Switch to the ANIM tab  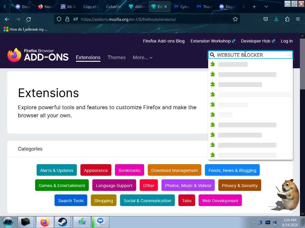click(x=136, y=7)
